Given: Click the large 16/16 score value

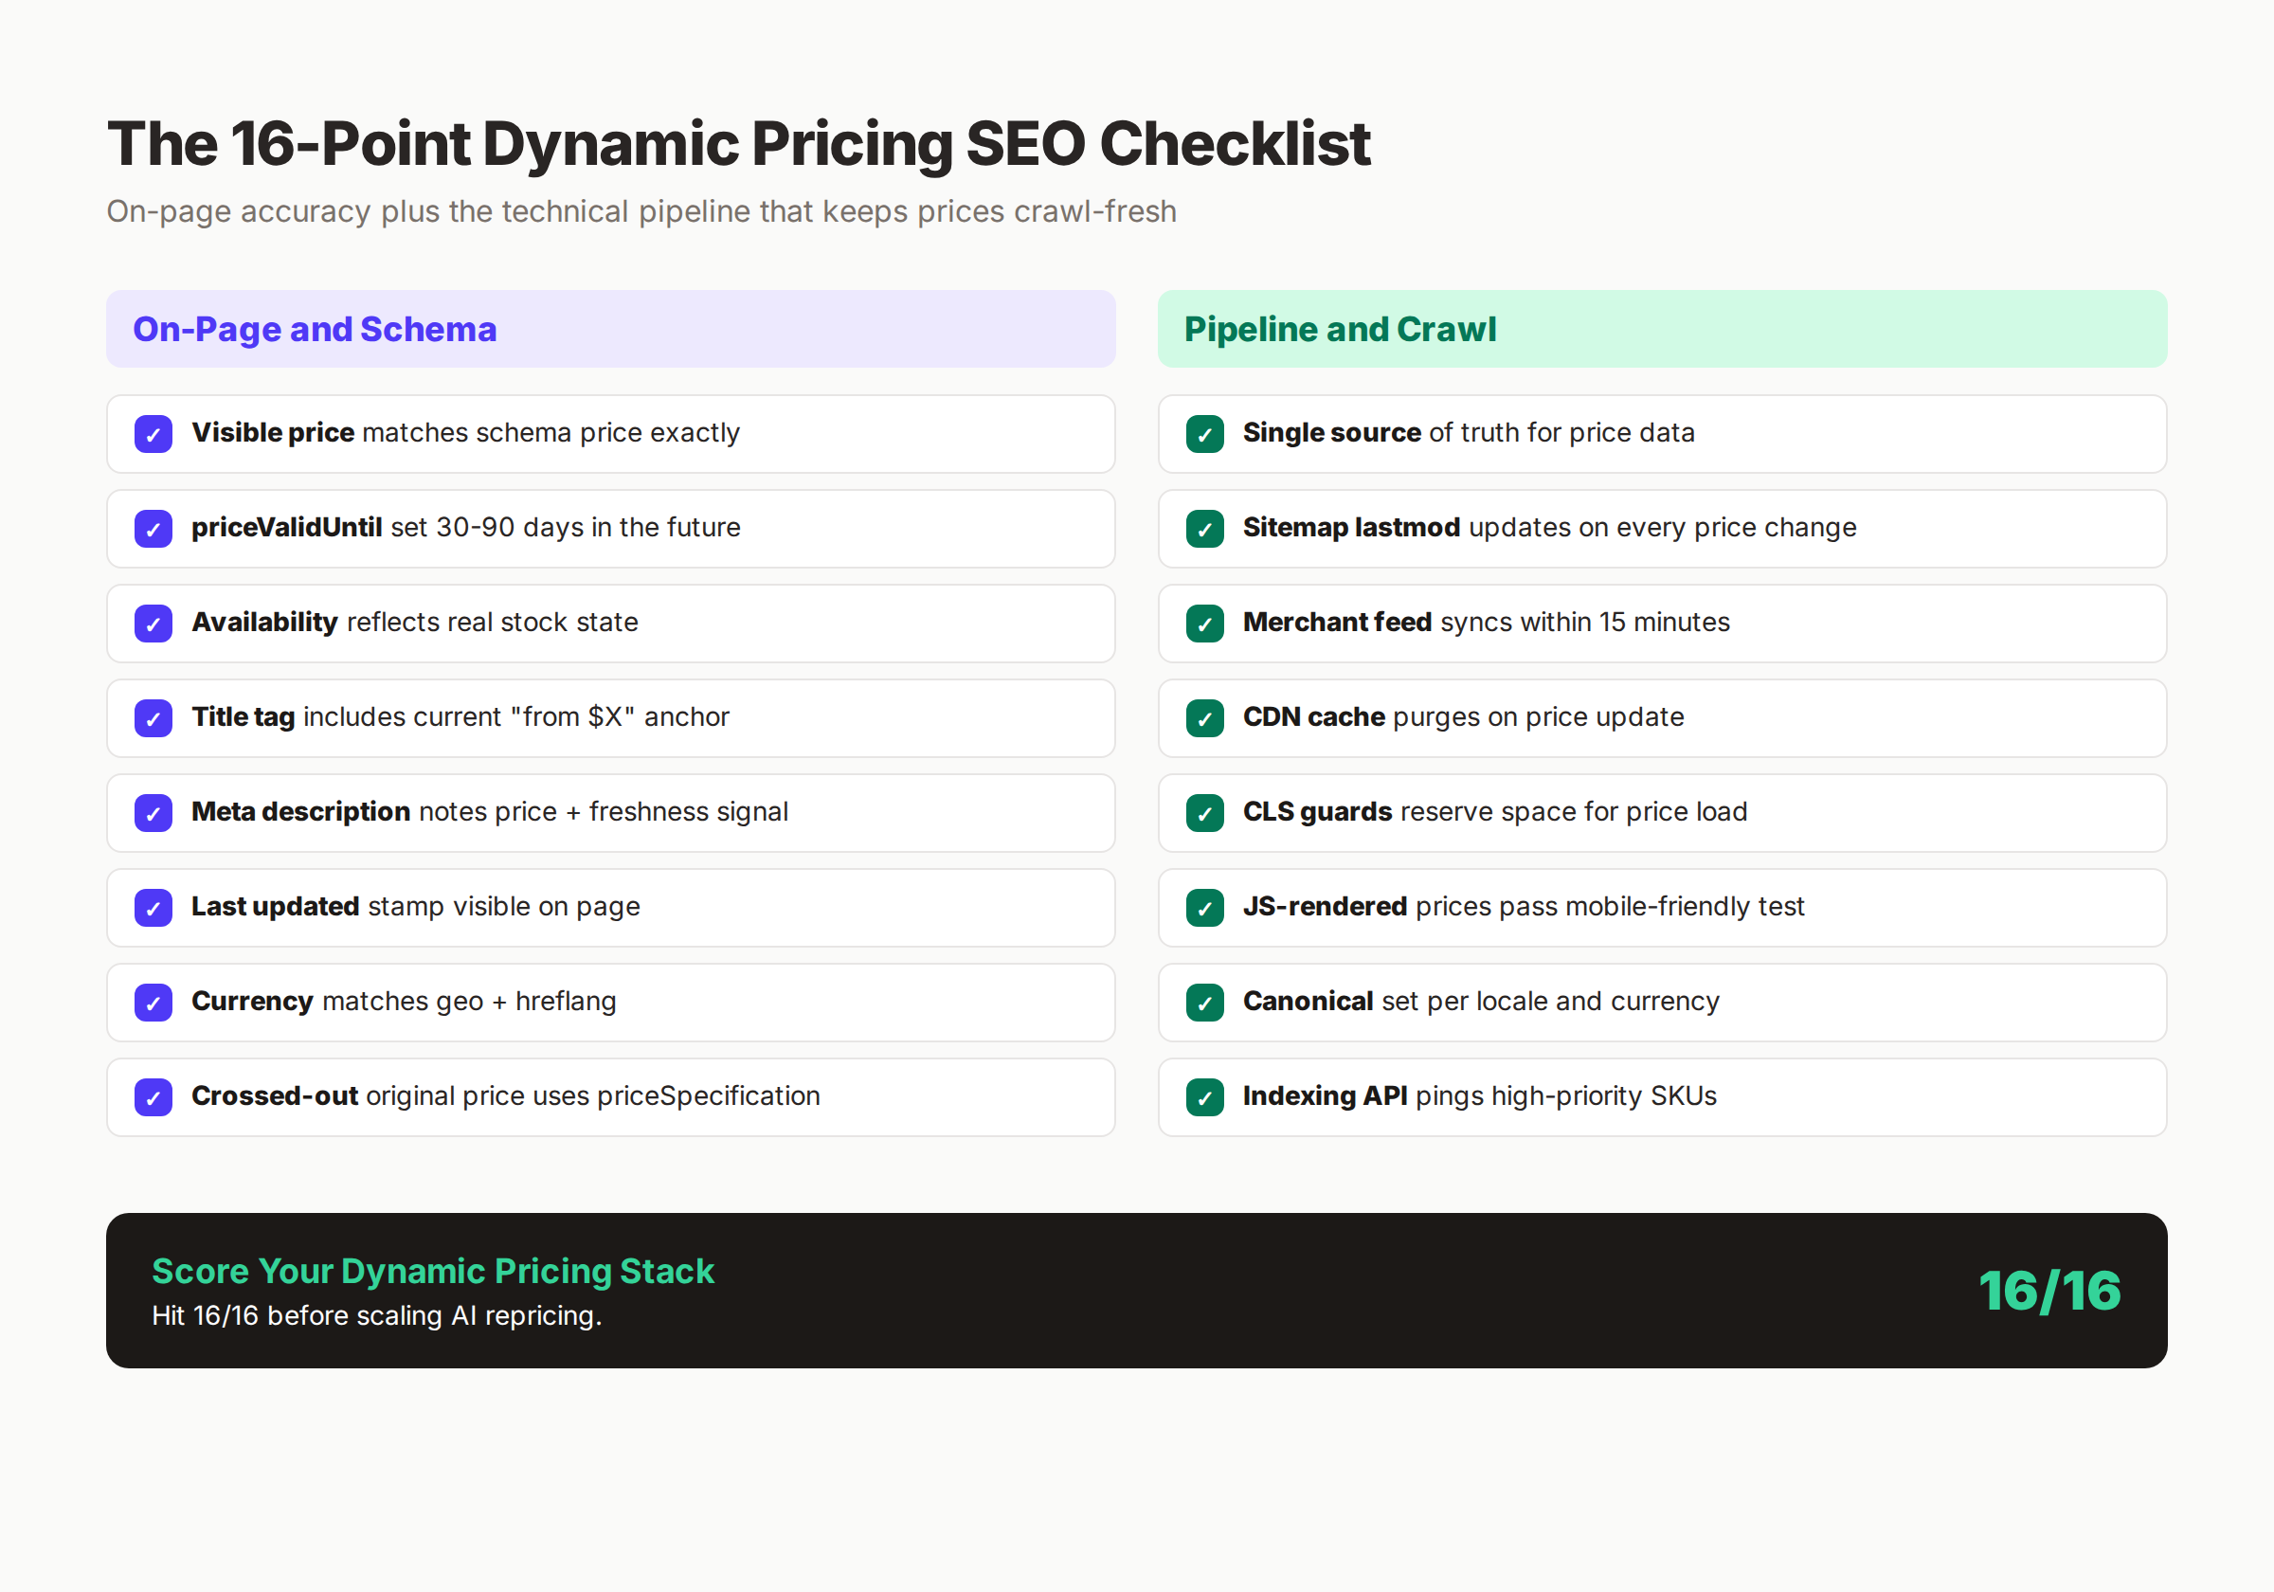Looking at the screenshot, I should click(x=2049, y=1291).
